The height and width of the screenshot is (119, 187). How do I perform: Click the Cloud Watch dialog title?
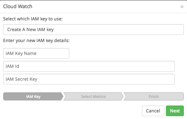[x=18, y=6]
